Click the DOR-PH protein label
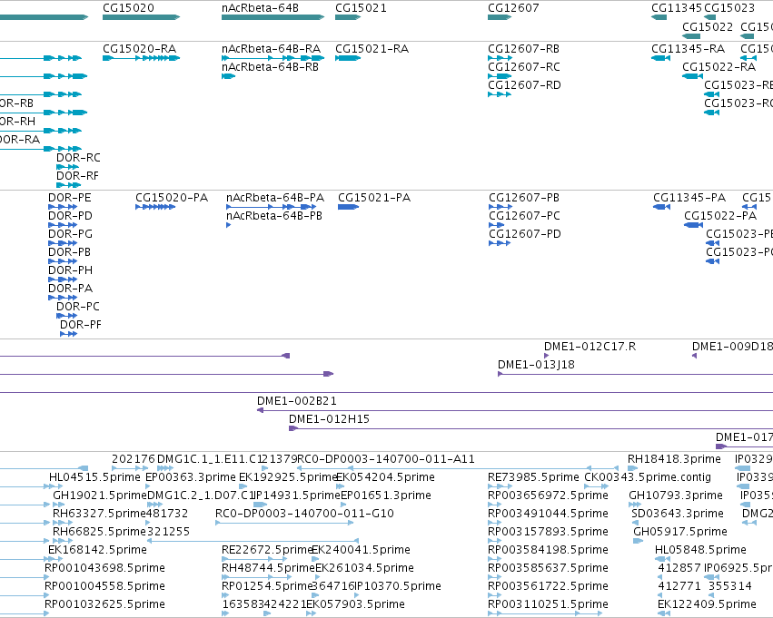Viewport: 773px width, 618px height. click(x=70, y=270)
